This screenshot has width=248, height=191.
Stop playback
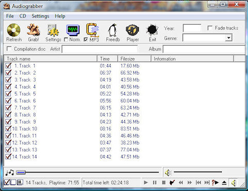(164, 182)
